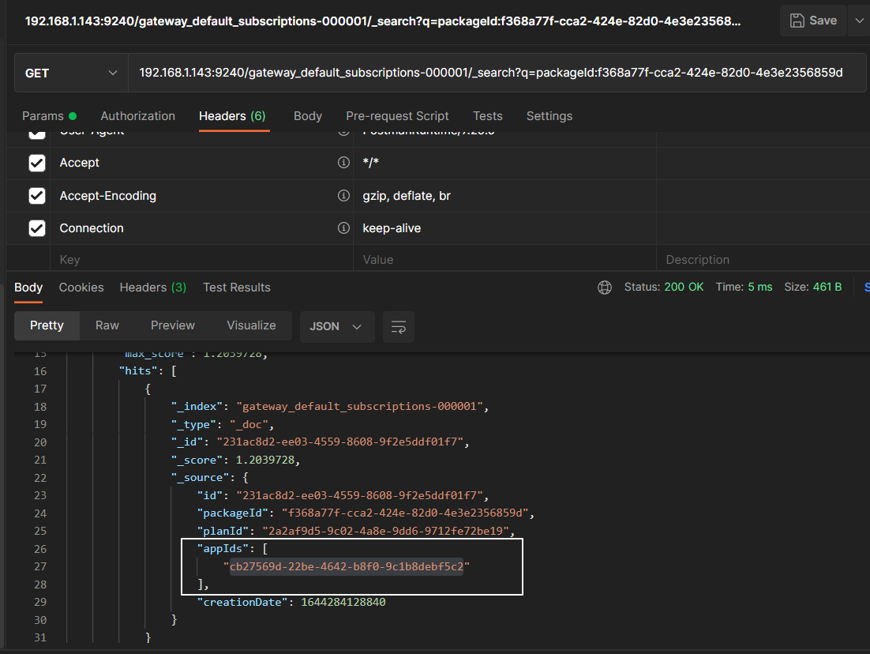870x654 pixels.
Task: Toggle the wrap lines icon
Action: point(399,326)
